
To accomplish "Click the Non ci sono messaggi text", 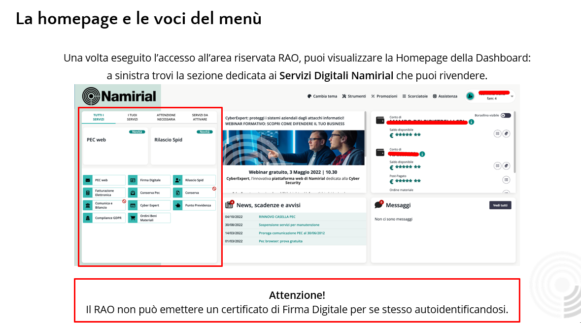I will tap(394, 219).
